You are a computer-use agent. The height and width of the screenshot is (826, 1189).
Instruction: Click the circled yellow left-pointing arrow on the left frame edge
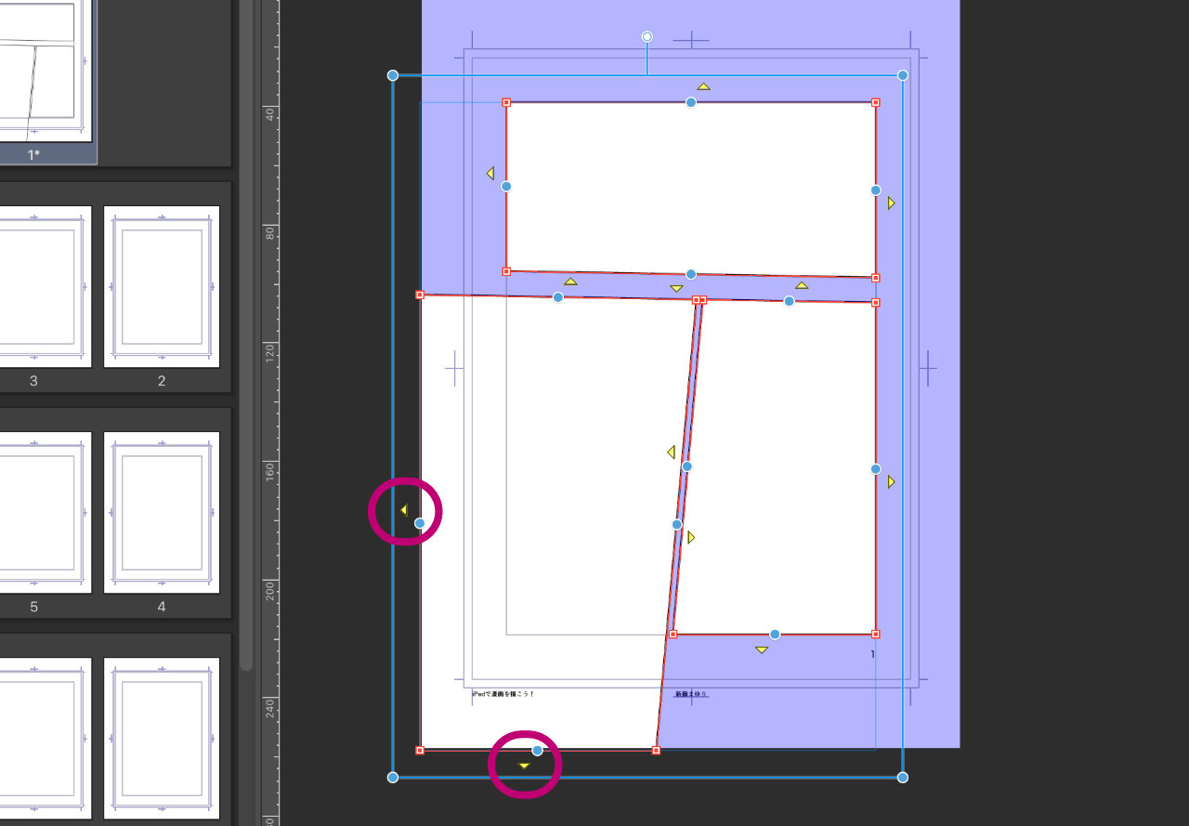point(404,510)
